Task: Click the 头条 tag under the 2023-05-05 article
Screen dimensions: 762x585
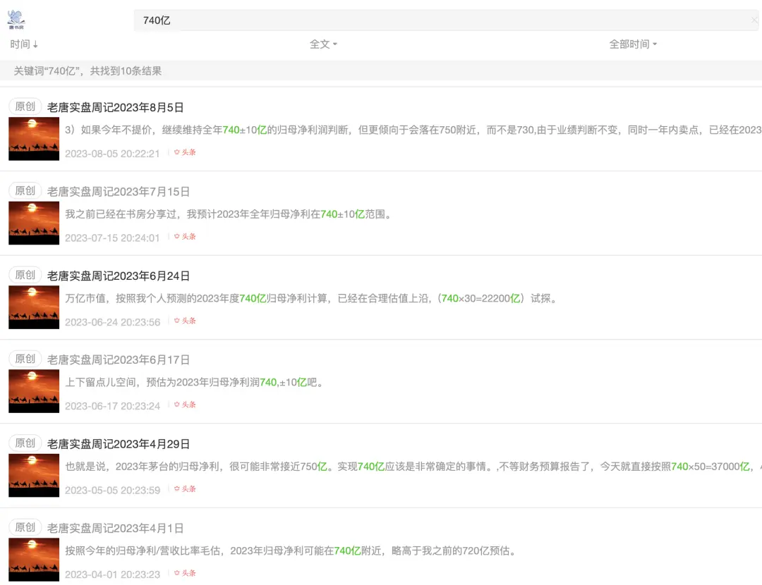Action: (185, 488)
